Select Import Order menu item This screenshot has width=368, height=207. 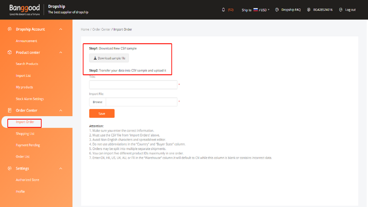click(25, 122)
